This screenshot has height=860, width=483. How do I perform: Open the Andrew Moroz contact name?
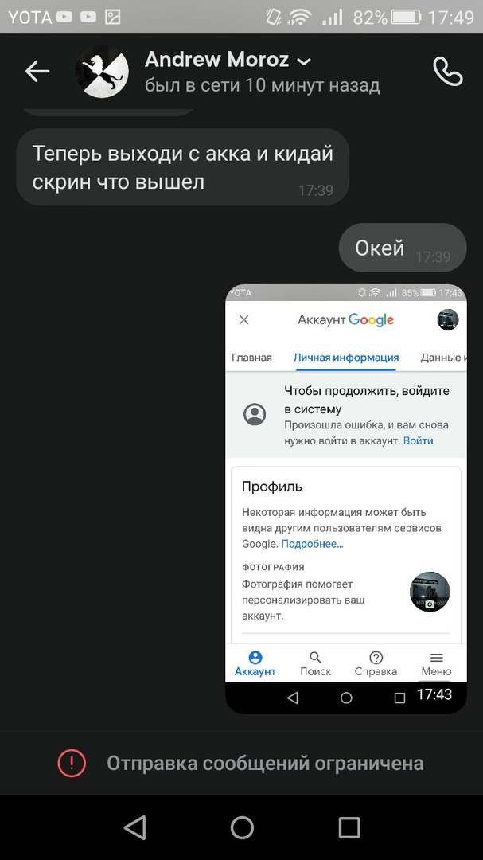click(216, 60)
